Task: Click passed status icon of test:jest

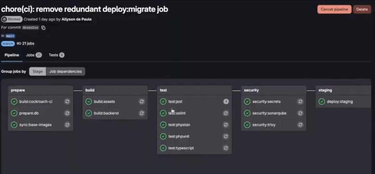Action: click(163, 102)
